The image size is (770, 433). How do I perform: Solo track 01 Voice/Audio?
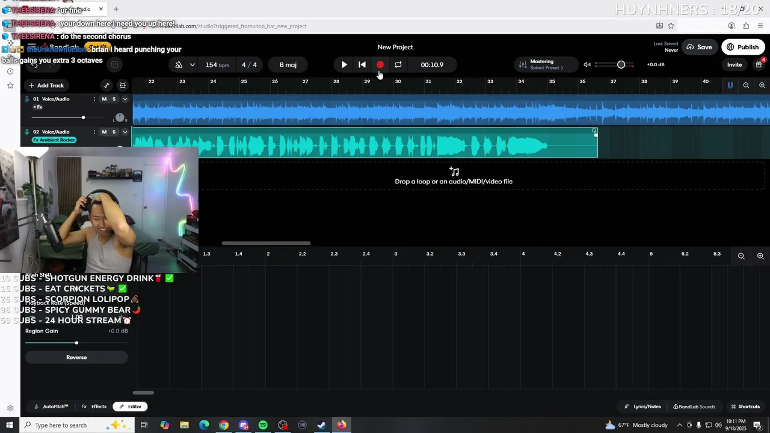tap(114, 99)
